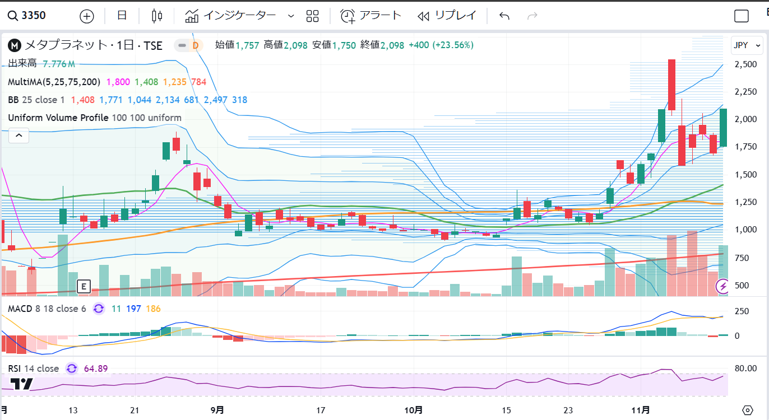The image size is (769, 420).
Task: Click the 高値 2,098 high value
Action: pos(286,45)
